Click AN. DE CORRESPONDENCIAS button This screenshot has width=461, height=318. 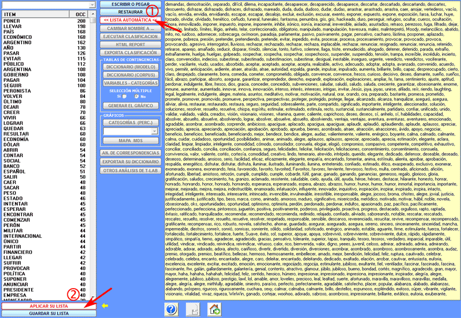pos(131,153)
